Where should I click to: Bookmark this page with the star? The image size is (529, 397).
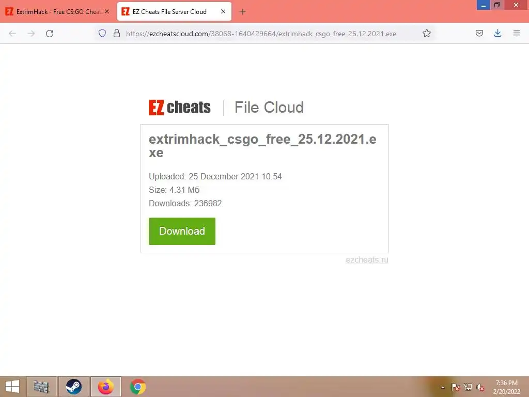pyautogui.click(x=426, y=33)
